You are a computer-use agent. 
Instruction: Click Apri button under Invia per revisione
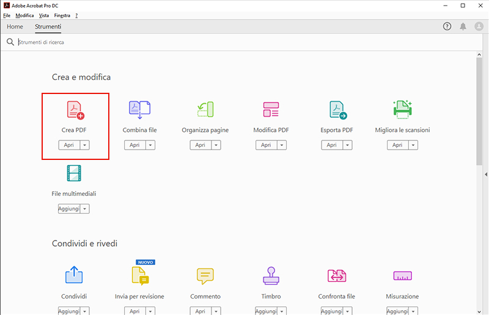coord(135,311)
